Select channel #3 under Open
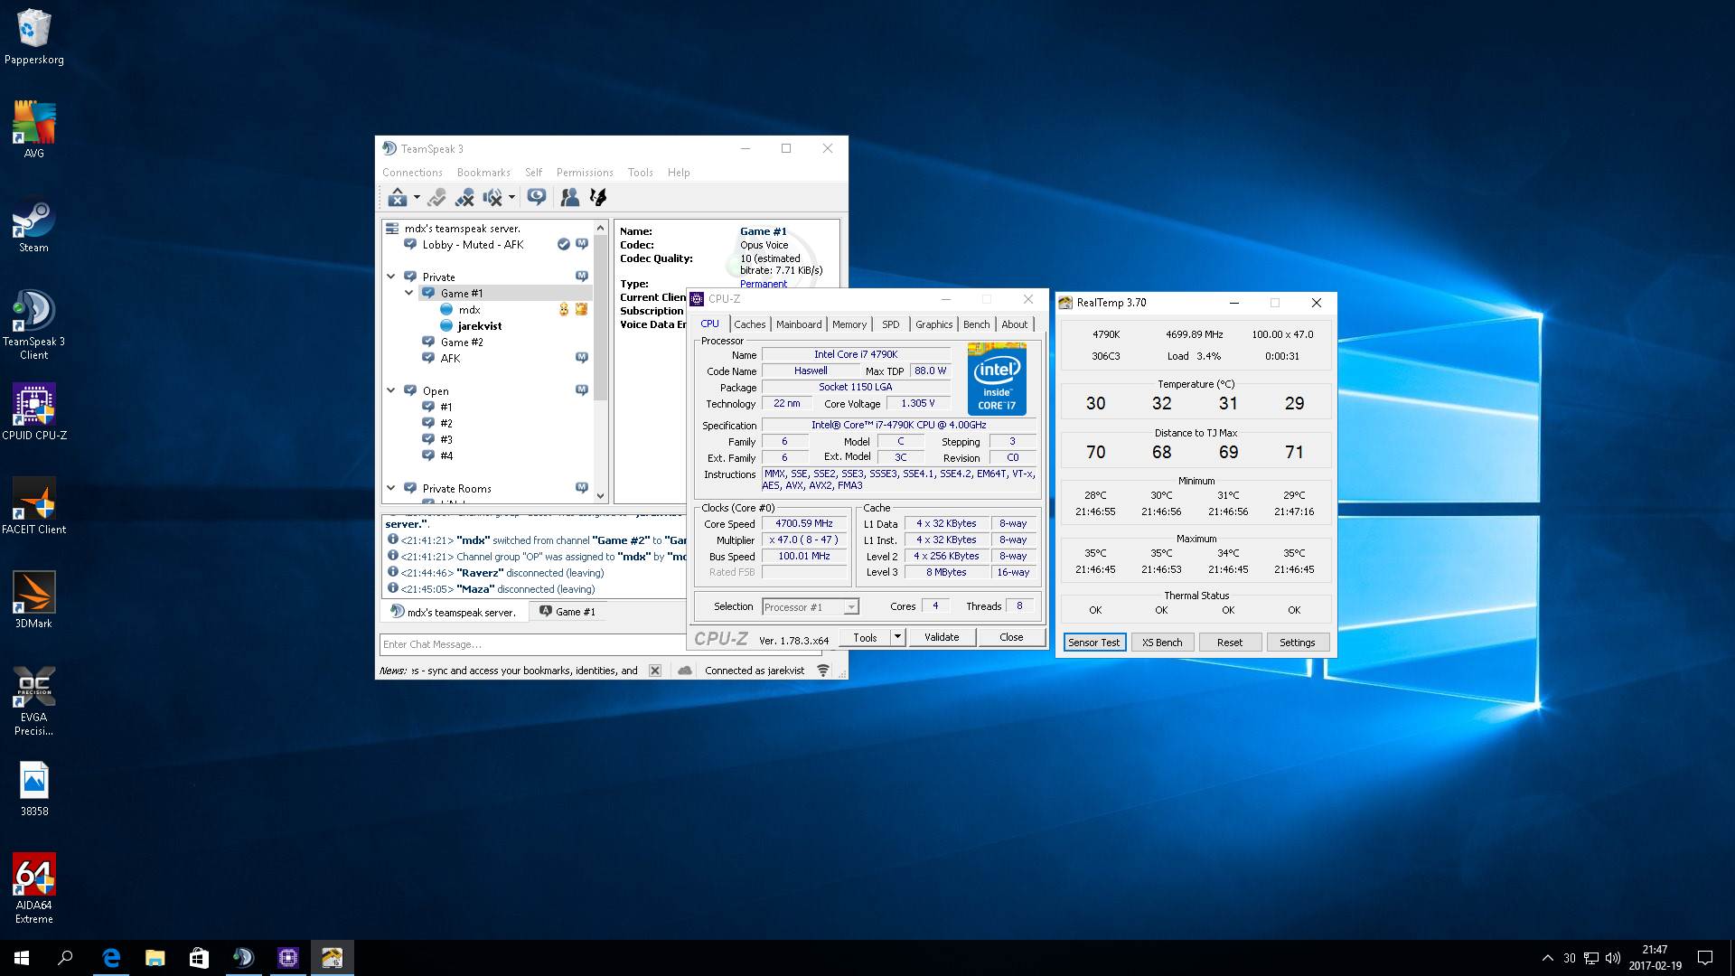The image size is (1735, 976). [x=446, y=440]
